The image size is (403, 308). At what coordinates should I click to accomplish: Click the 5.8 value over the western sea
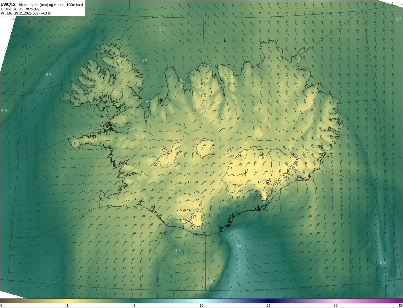pyautogui.click(x=48, y=75)
